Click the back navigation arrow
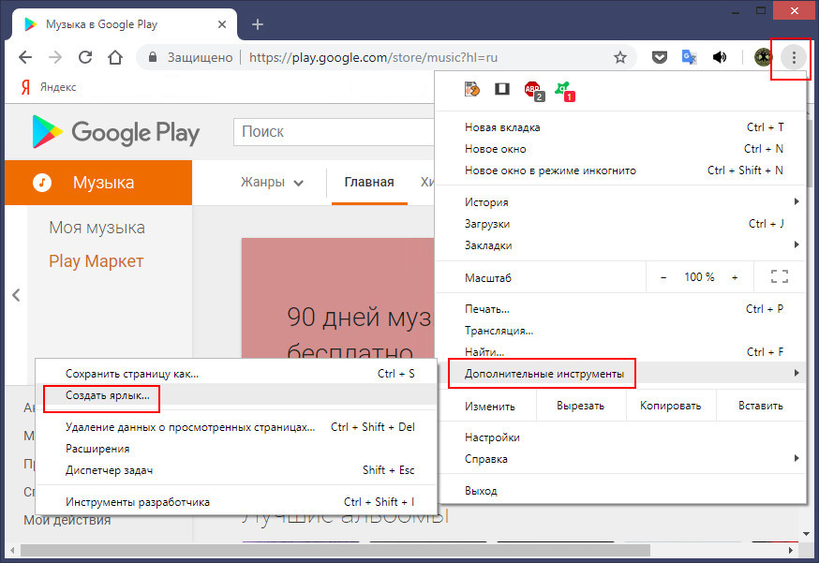The image size is (819, 563). click(x=25, y=57)
